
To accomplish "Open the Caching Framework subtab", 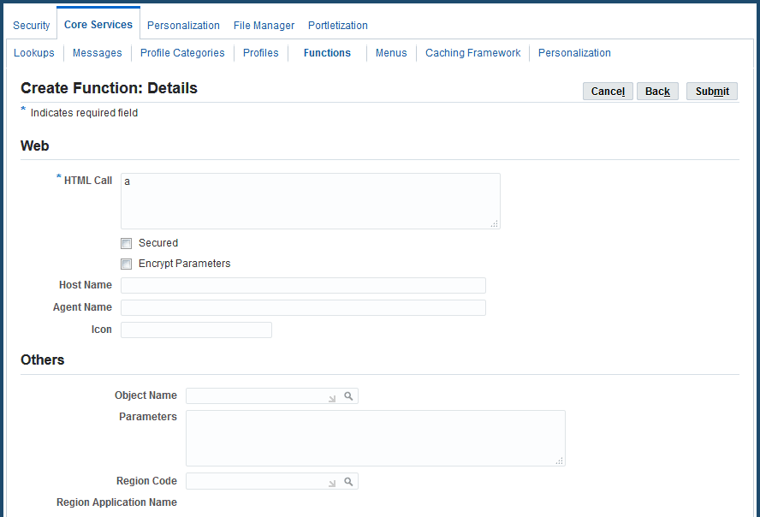I will (x=473, y=53).
